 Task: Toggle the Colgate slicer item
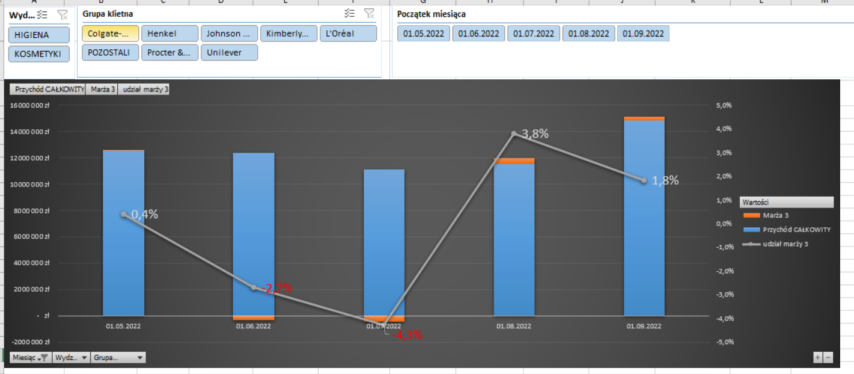[111, 34]
